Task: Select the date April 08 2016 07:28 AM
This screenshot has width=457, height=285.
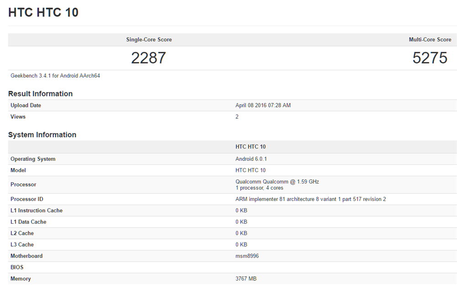Action: pos(263,106)
